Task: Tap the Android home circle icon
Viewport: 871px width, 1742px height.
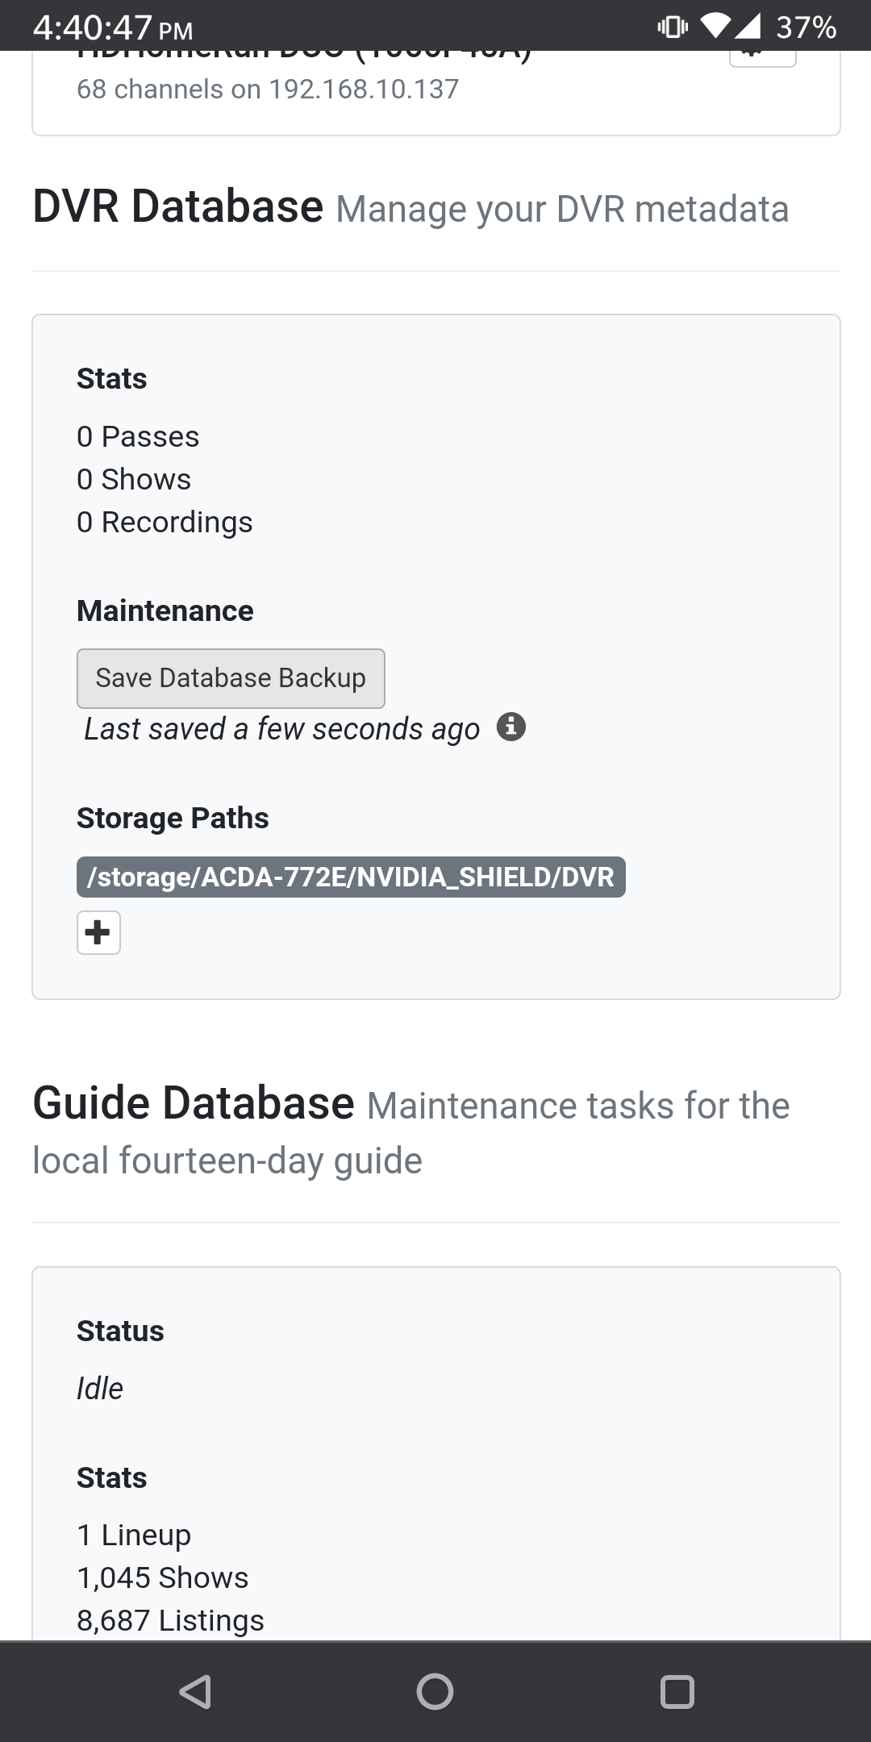Action: pyautogui.click(x=435, y=1691)
